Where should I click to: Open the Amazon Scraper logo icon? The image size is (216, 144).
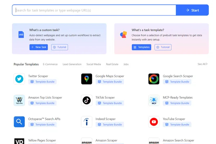click(87, 141)
